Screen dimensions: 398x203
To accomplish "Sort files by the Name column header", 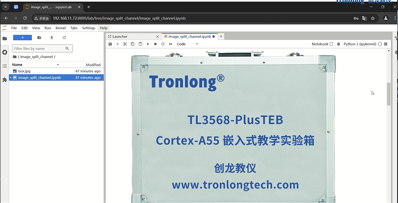I will 36,65.
